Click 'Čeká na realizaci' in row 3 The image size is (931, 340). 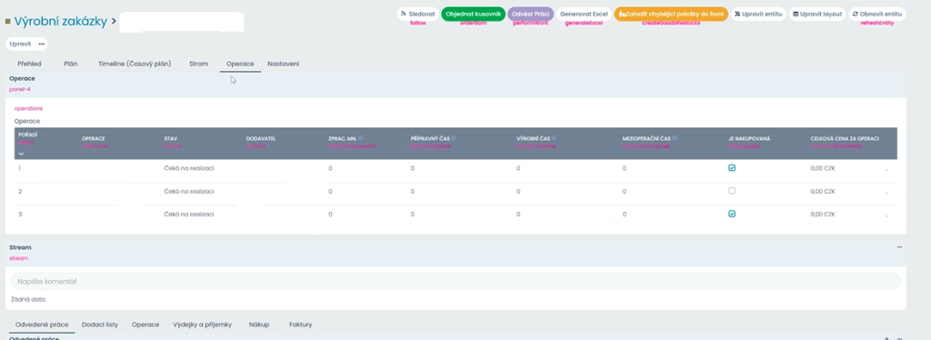point(189,214)
